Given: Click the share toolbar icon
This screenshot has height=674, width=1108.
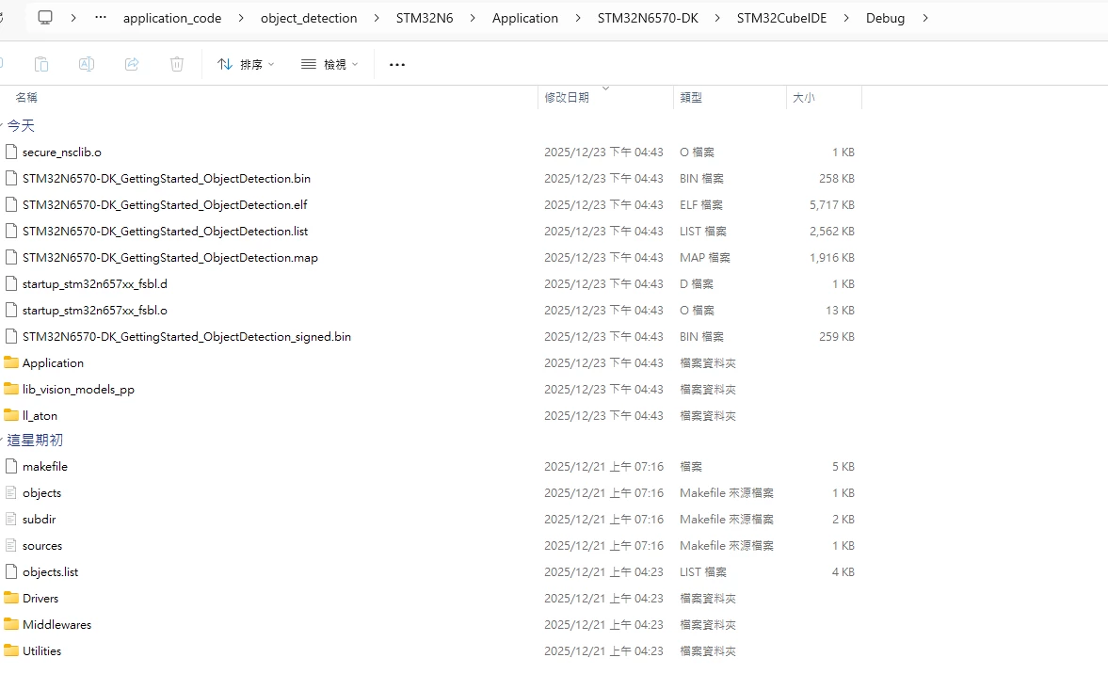Looking at the screenshot, I should coord(132,64).
